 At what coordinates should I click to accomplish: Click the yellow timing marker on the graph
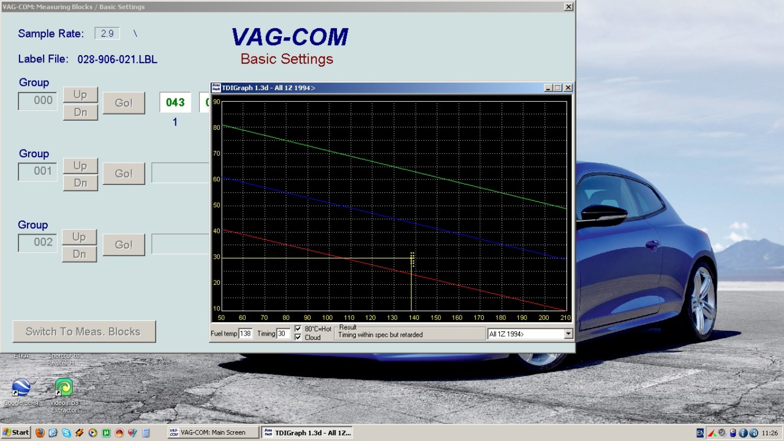pyautogui.click(x=412, y=258)
